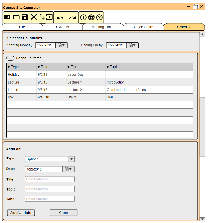Redo with the curved right arrow

(73, 18)
